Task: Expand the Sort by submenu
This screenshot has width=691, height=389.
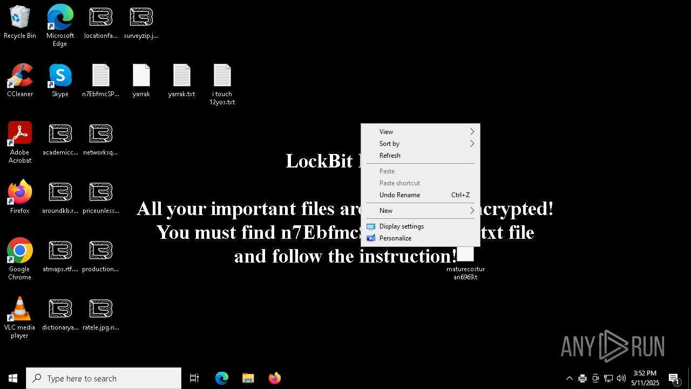Action: (421, 144)
